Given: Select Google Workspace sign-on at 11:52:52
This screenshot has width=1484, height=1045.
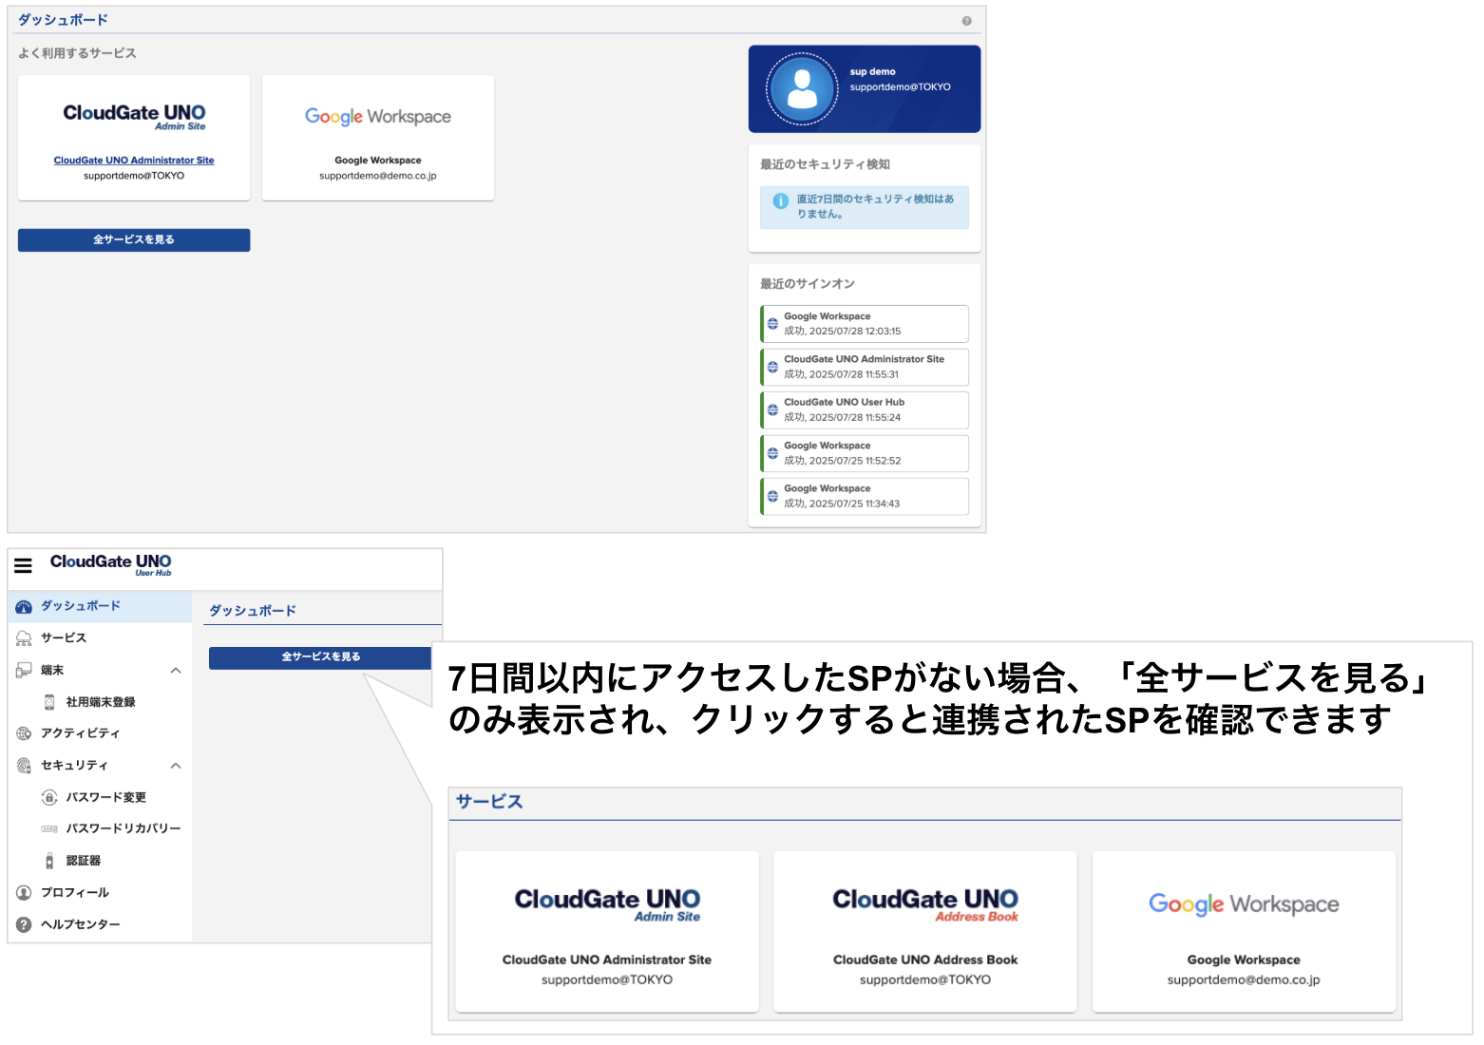Looking at the screenshot, I should pyautogui.click(x=865, y=453).
